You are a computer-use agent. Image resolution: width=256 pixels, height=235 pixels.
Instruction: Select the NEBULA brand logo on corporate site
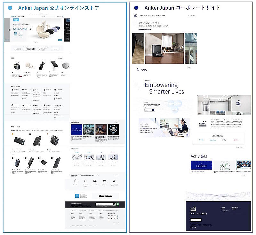236,140
